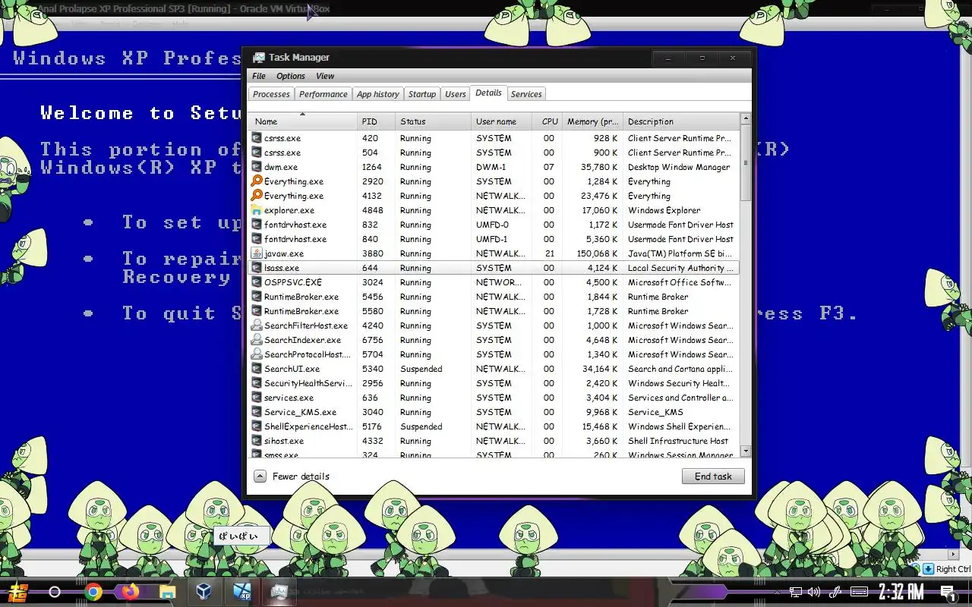Open the volume control in system tray
The width and height of the screenshot is (972, 607).
[x=814, y=592]
